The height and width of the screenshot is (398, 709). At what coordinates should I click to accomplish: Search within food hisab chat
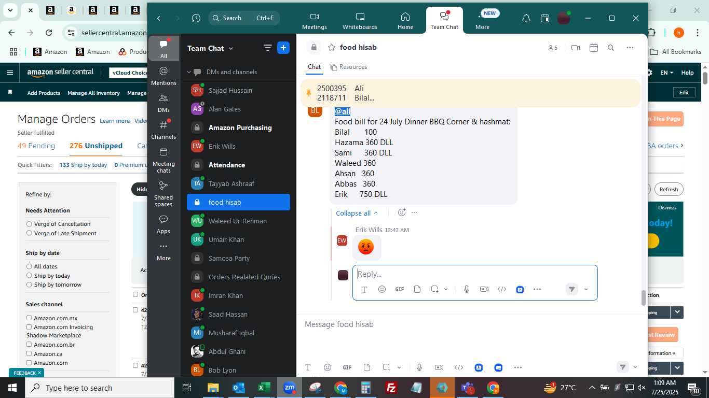[x=611, y=48]
